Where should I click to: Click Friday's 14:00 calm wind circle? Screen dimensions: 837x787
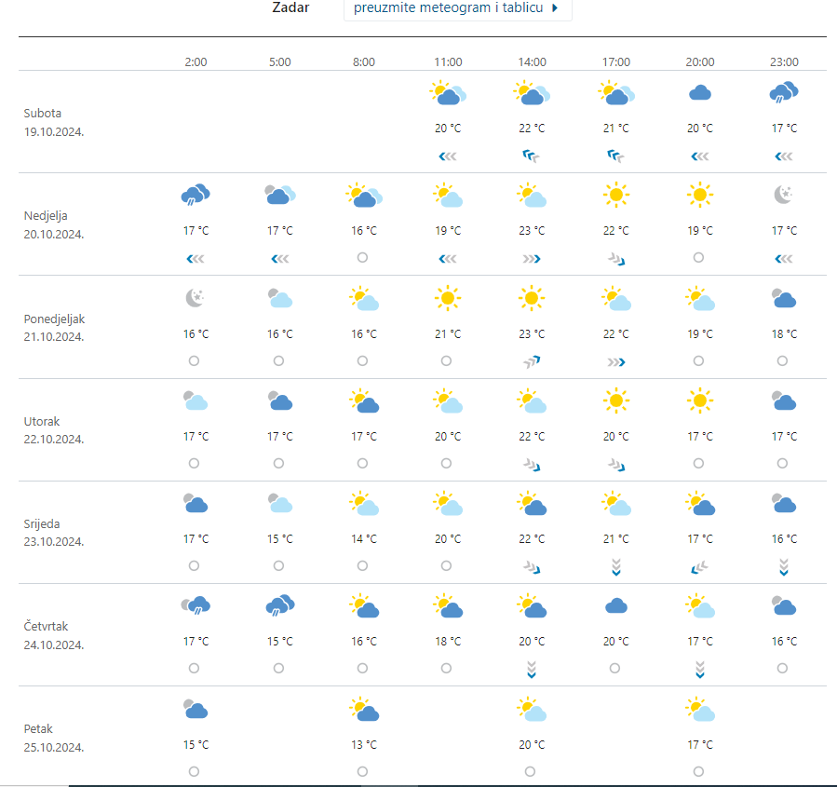[x=530, y=771]
